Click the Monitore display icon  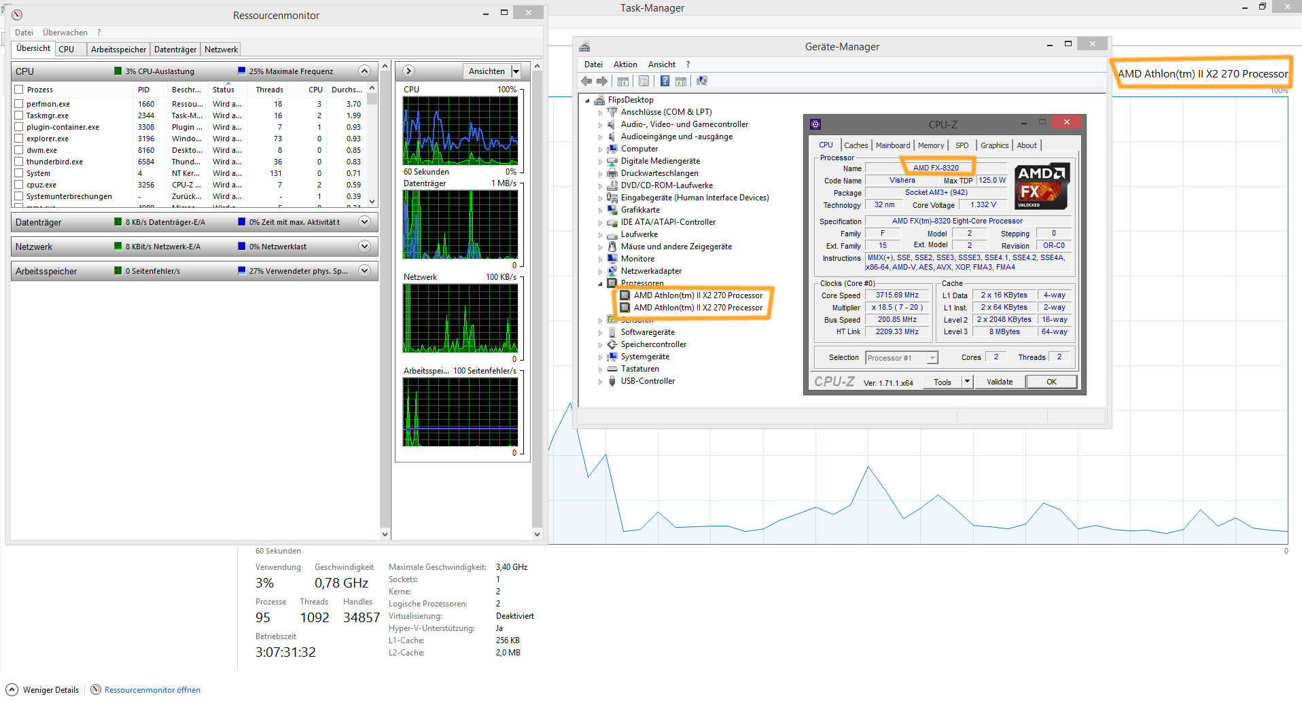612,259
